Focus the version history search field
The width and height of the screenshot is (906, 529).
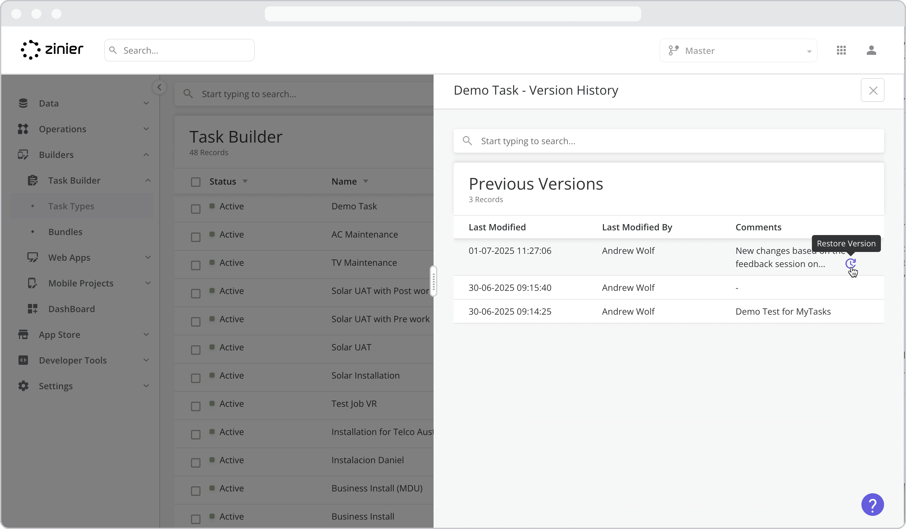[669, 141]
